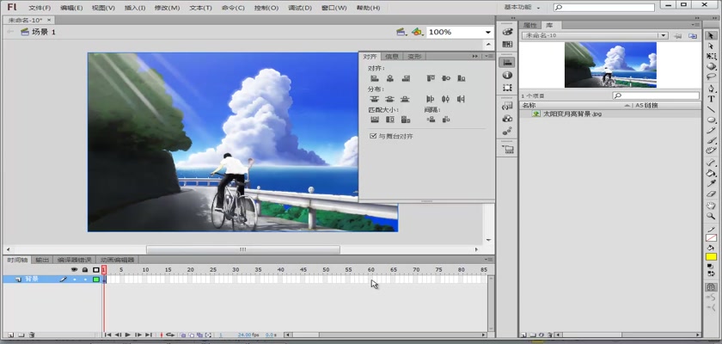Select the Eraser tool
The height and width of the screenshot is (344, 722).
711,193
